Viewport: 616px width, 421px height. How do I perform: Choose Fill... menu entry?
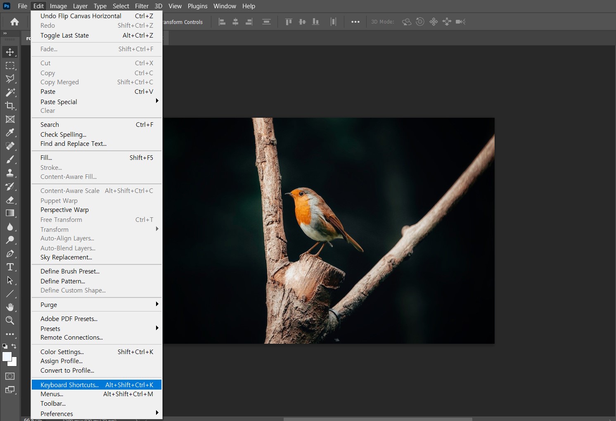pyautogui.click(x=97, y=157)
